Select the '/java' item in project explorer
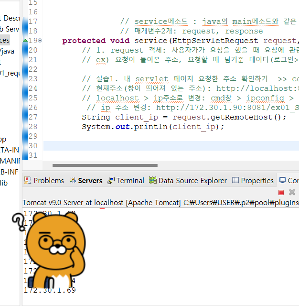This screenshot has width=299, height=306. click(x=7, y=51)
